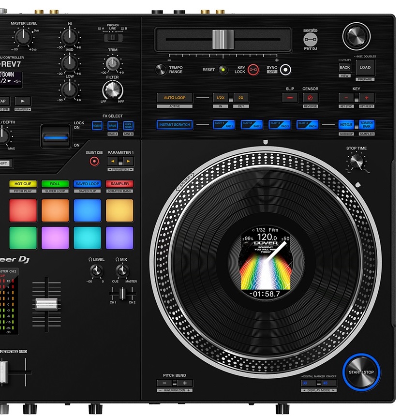Flip the PHONO/LINE selector switch
The image size is (416, 416).
pos(113,37)
